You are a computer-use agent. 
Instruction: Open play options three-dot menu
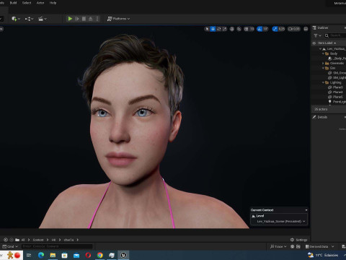coord(97,19)
